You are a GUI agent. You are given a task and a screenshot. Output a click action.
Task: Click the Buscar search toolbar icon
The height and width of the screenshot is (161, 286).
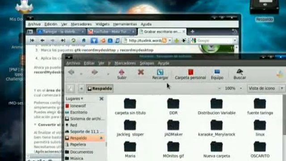(x=240, y=74)
